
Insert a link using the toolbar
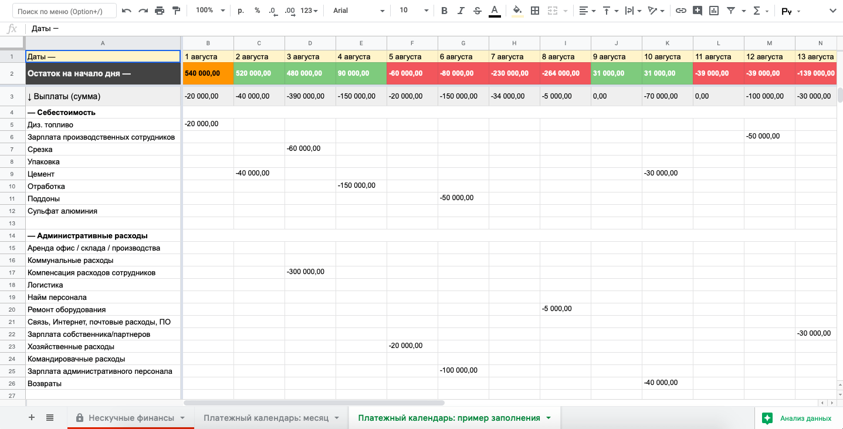(681, 11)
